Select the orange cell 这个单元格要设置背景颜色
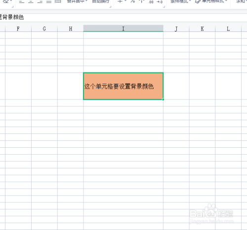Screen dimensions: 247x230 pyautogui.click(x=123, y=86)
